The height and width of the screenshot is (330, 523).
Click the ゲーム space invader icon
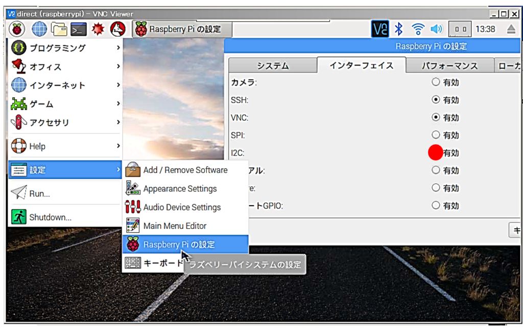[19, 104]
